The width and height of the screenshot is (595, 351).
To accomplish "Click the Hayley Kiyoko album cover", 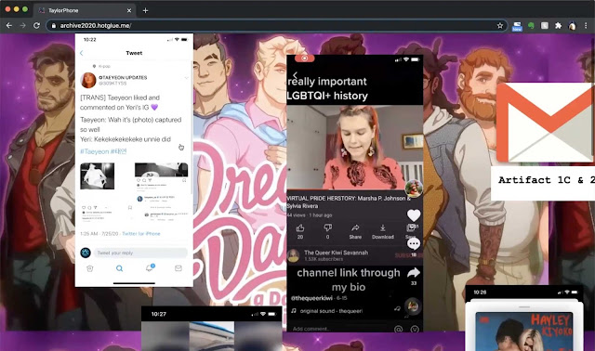I will [x=524, y=331].
